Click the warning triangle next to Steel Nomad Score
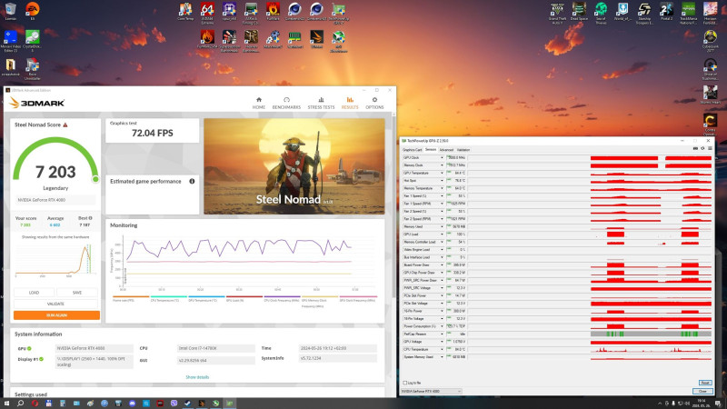Viewport: 727px width, 409px height. coord(65,125)
